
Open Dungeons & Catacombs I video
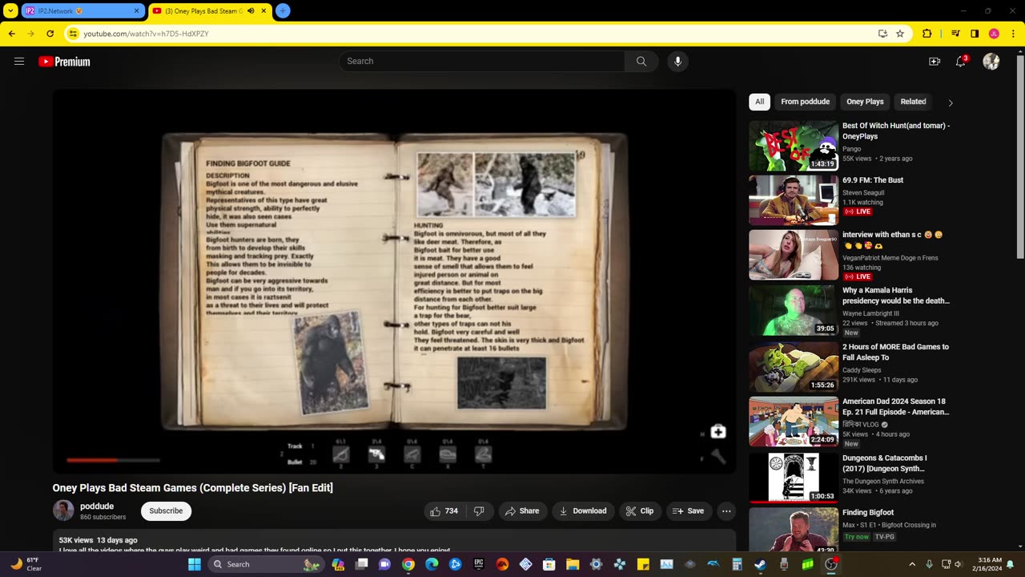885,463
